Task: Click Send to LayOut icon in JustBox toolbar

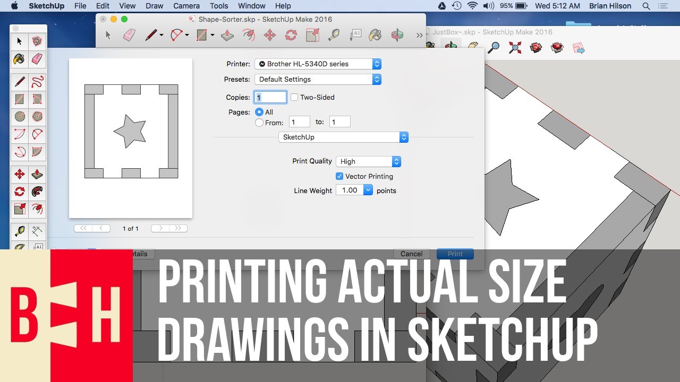Action: (578, 48)
